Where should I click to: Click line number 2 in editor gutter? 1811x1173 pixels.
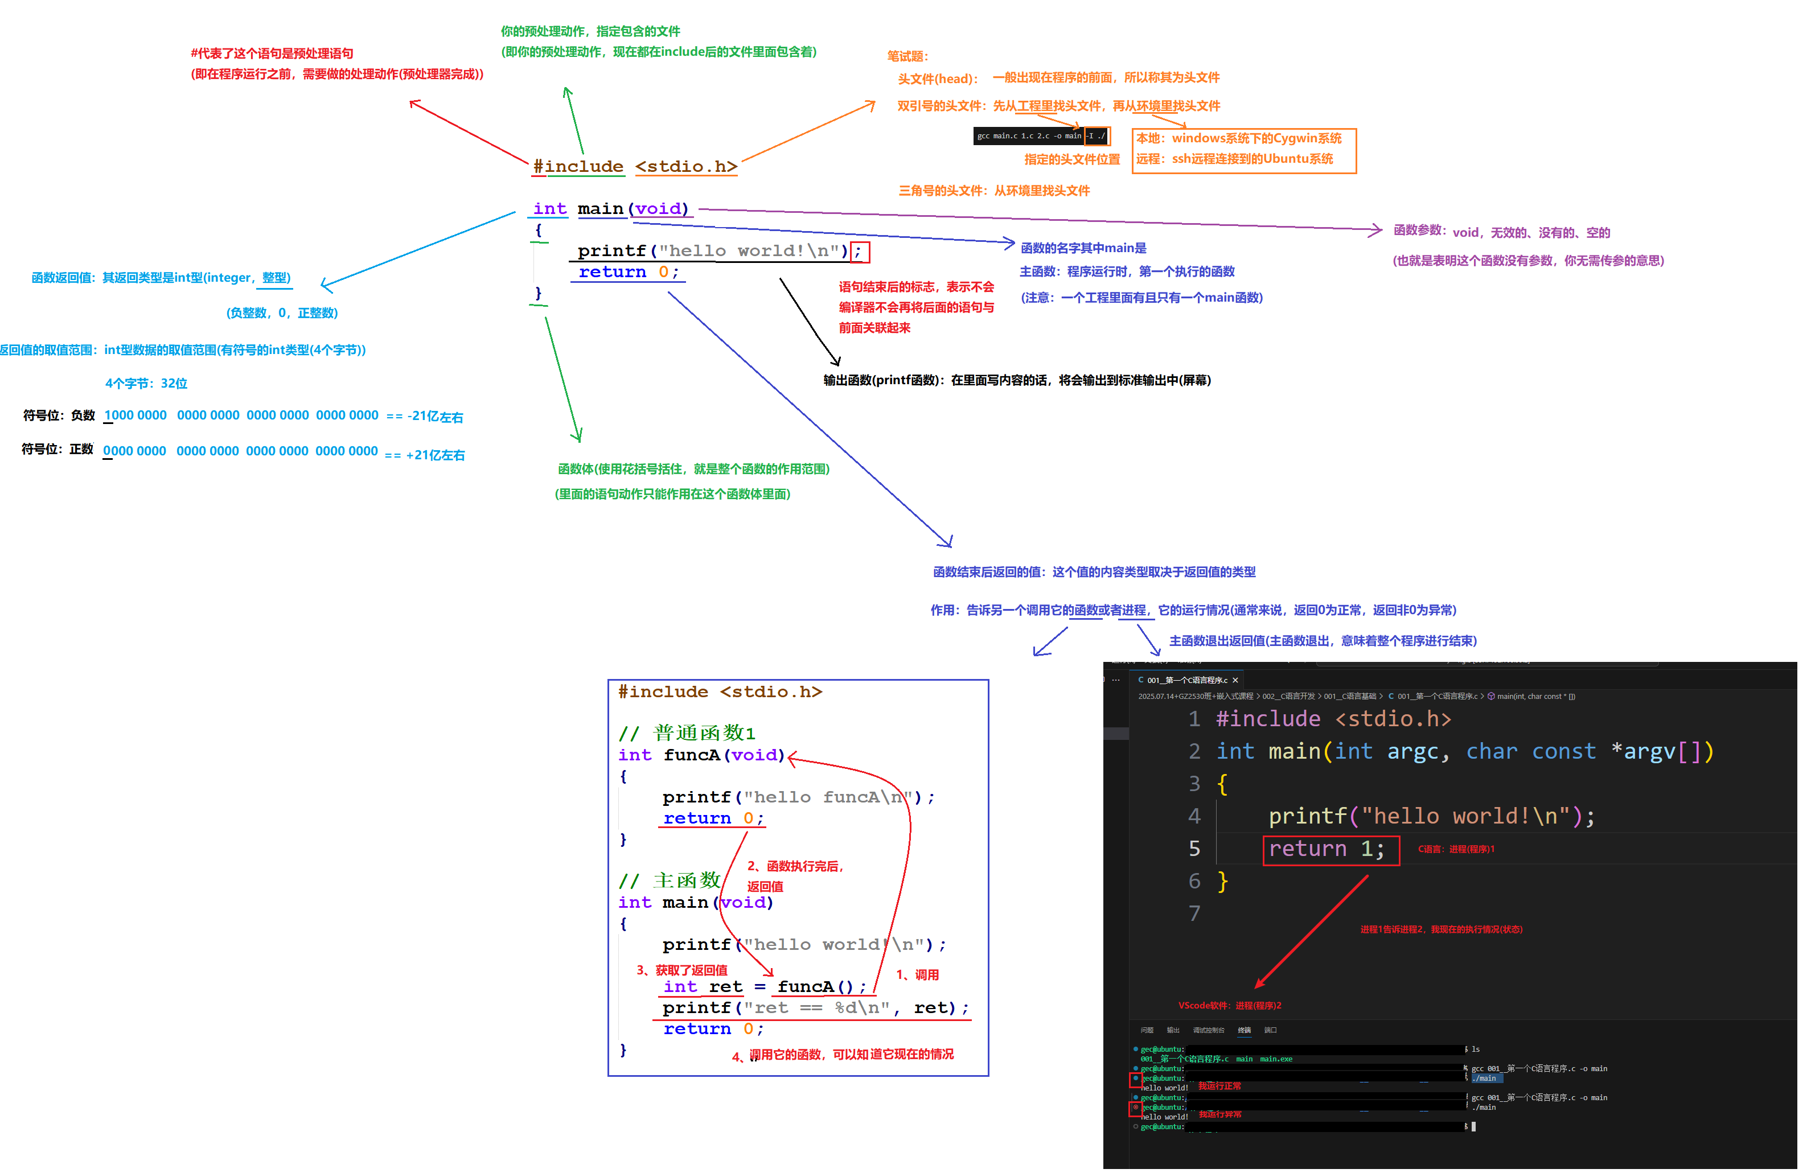pyautogui.click(x=1194, y=752)
